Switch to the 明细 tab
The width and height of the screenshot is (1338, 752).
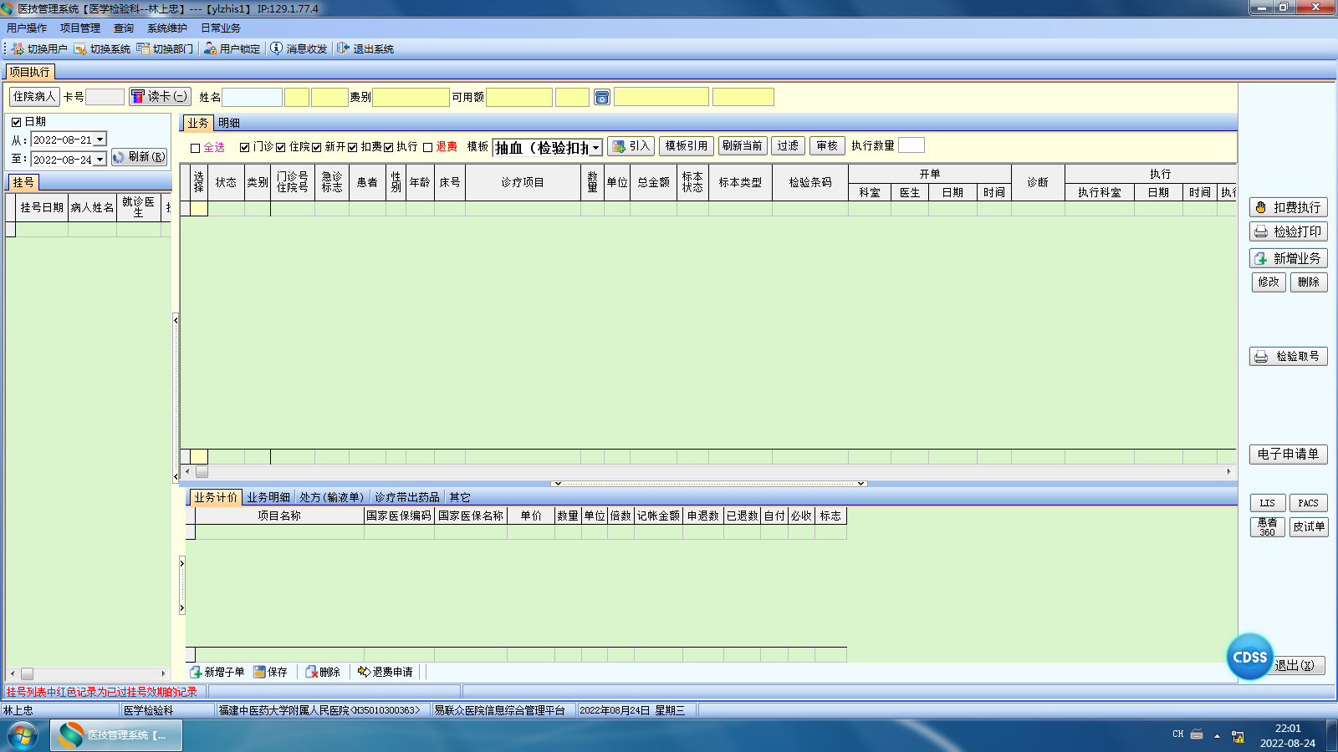click(x=229, y=123)
